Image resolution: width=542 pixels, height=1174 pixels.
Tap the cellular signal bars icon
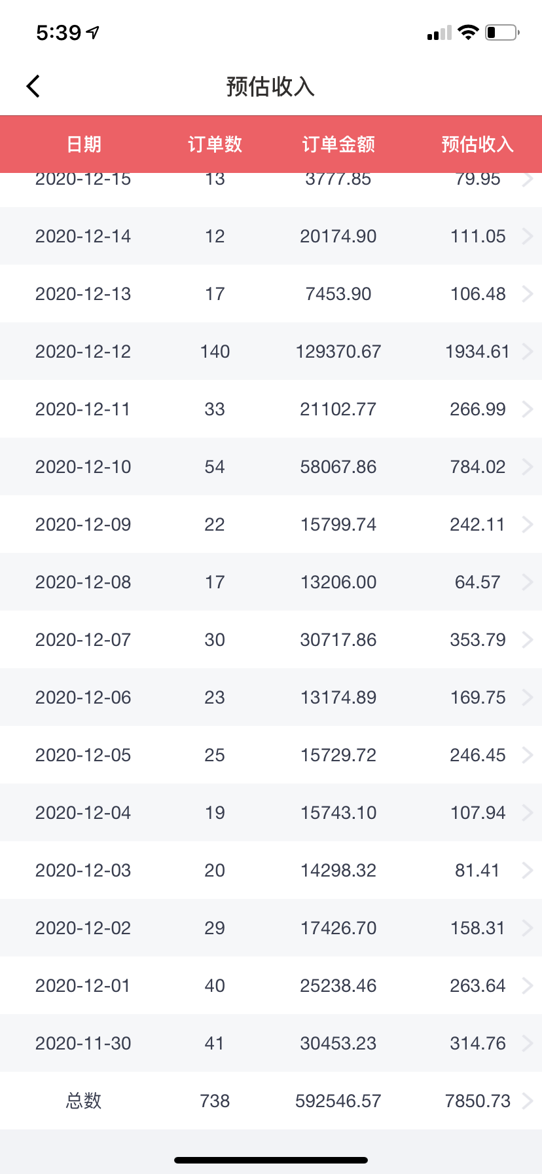439,33
